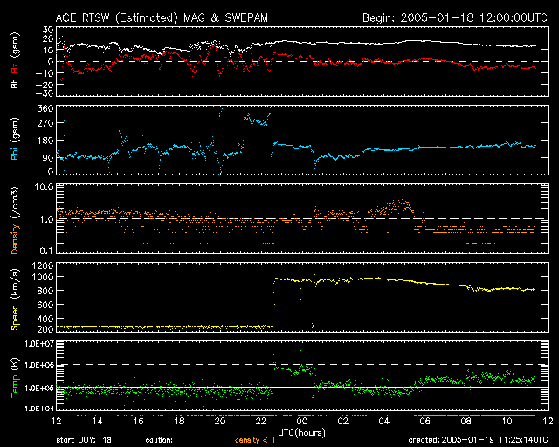Click the "10.0" tick on the Density axis
The height and width of the screenshot is (447, 559).
(44, 187)
